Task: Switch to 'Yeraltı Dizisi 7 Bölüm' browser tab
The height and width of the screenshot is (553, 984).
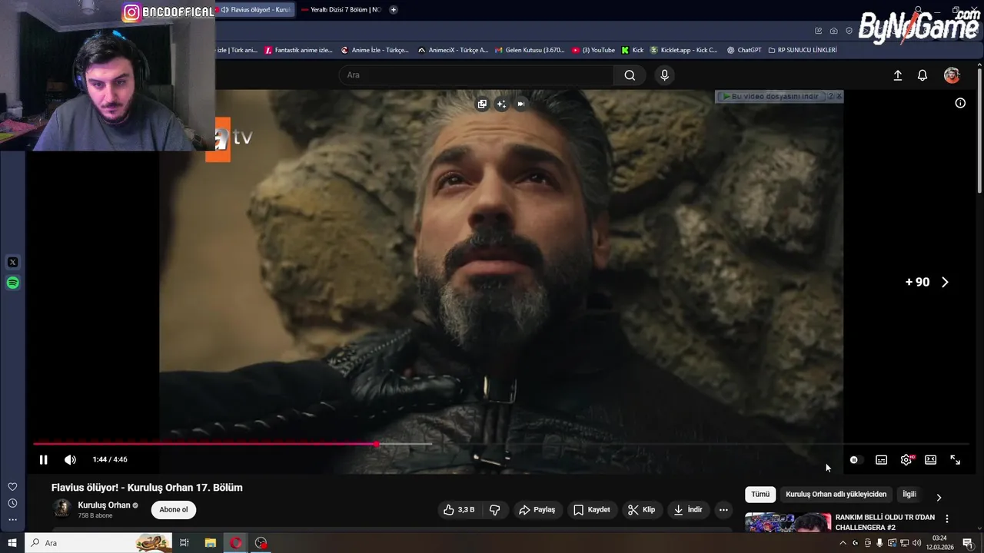Action: coord(341,10)
